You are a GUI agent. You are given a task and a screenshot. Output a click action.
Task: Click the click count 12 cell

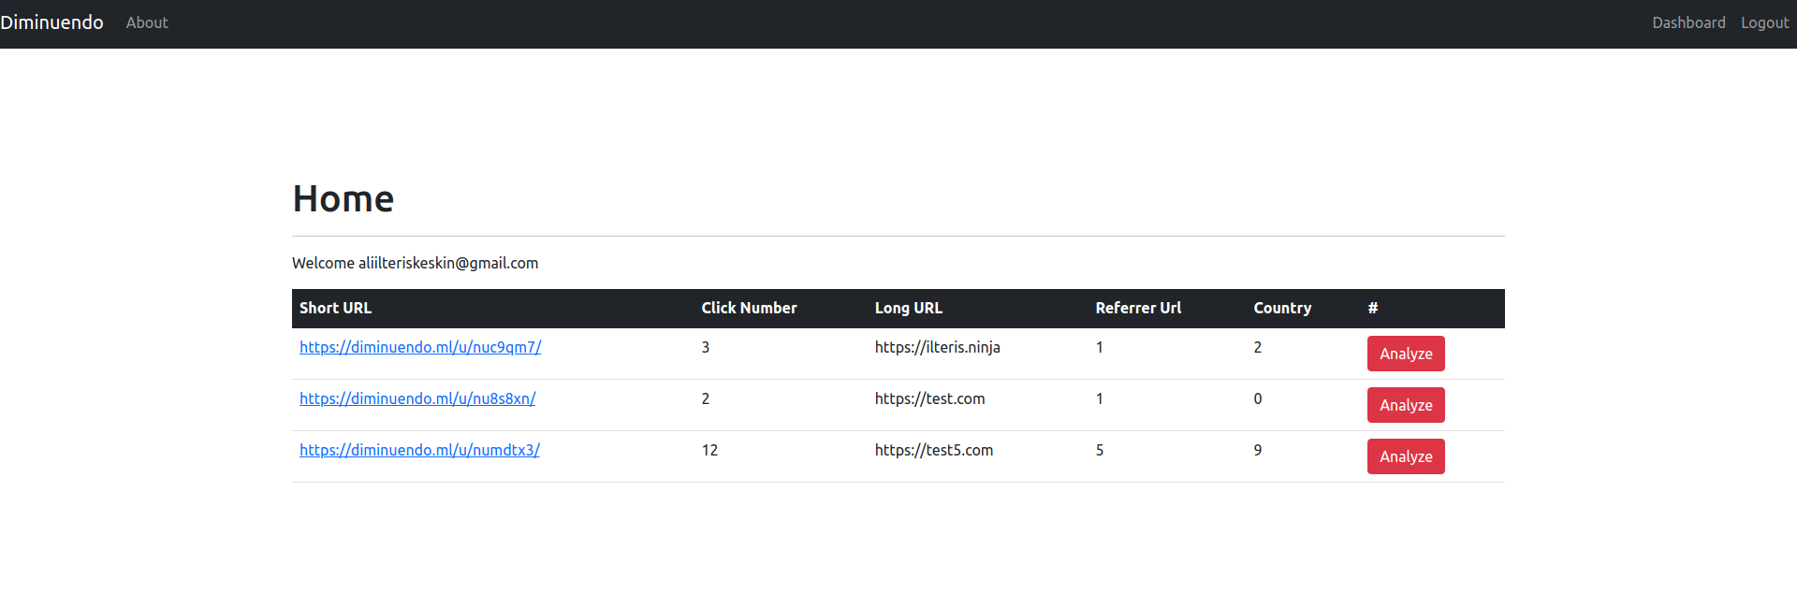point(709,450)
